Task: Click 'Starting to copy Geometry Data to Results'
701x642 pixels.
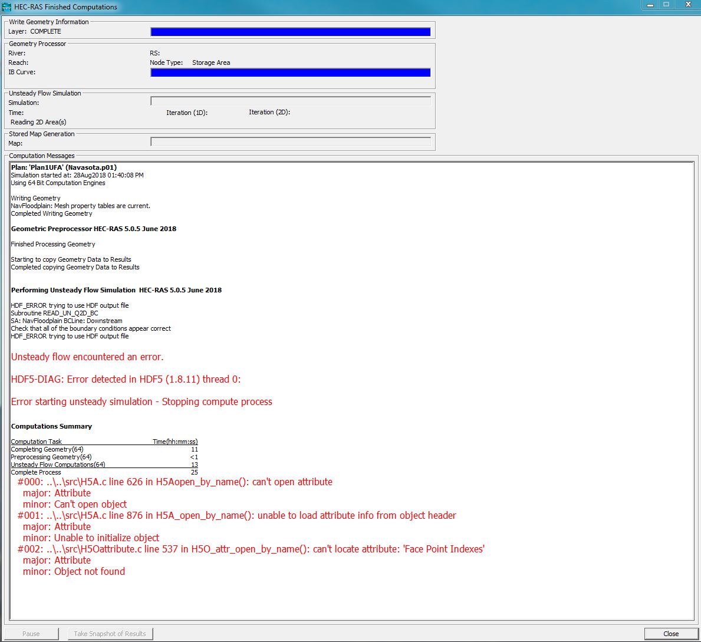Action: (x=71, y=259)
